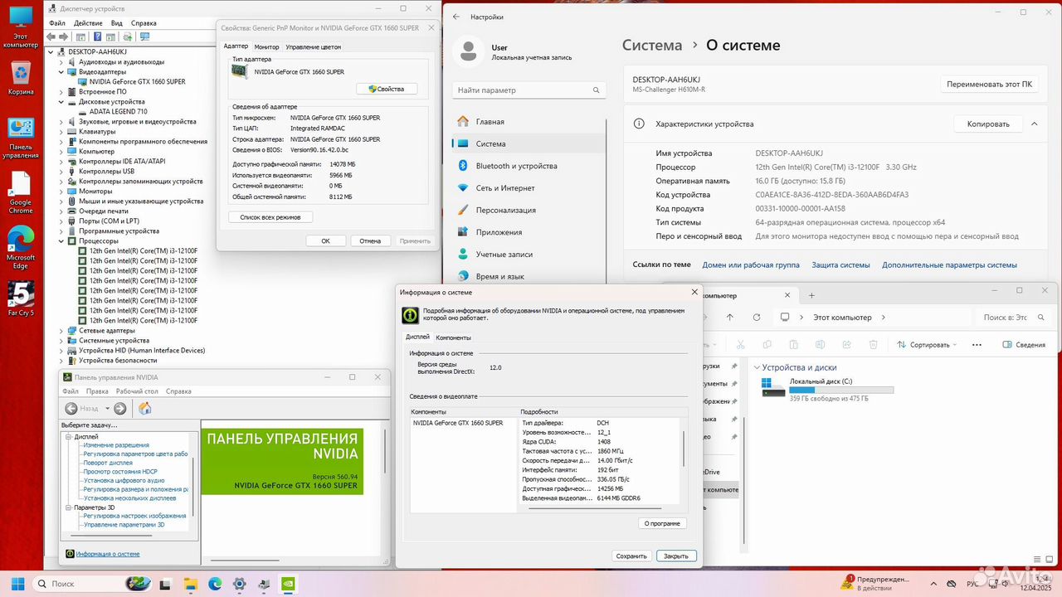
Task: Select the Панель управления desktop icon
Action: point(20,138)
